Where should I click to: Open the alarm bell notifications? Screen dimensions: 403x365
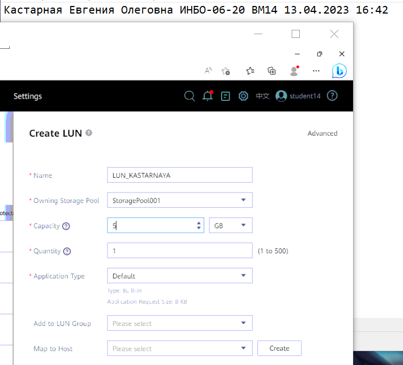tap(207, 96)
